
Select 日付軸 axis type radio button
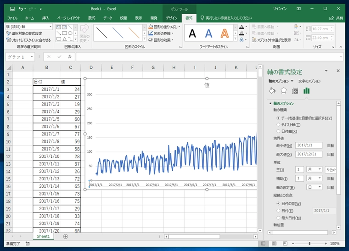click(x=278, y=131)
